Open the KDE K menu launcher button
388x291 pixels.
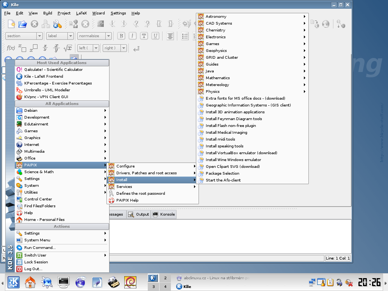click(14, 282)
